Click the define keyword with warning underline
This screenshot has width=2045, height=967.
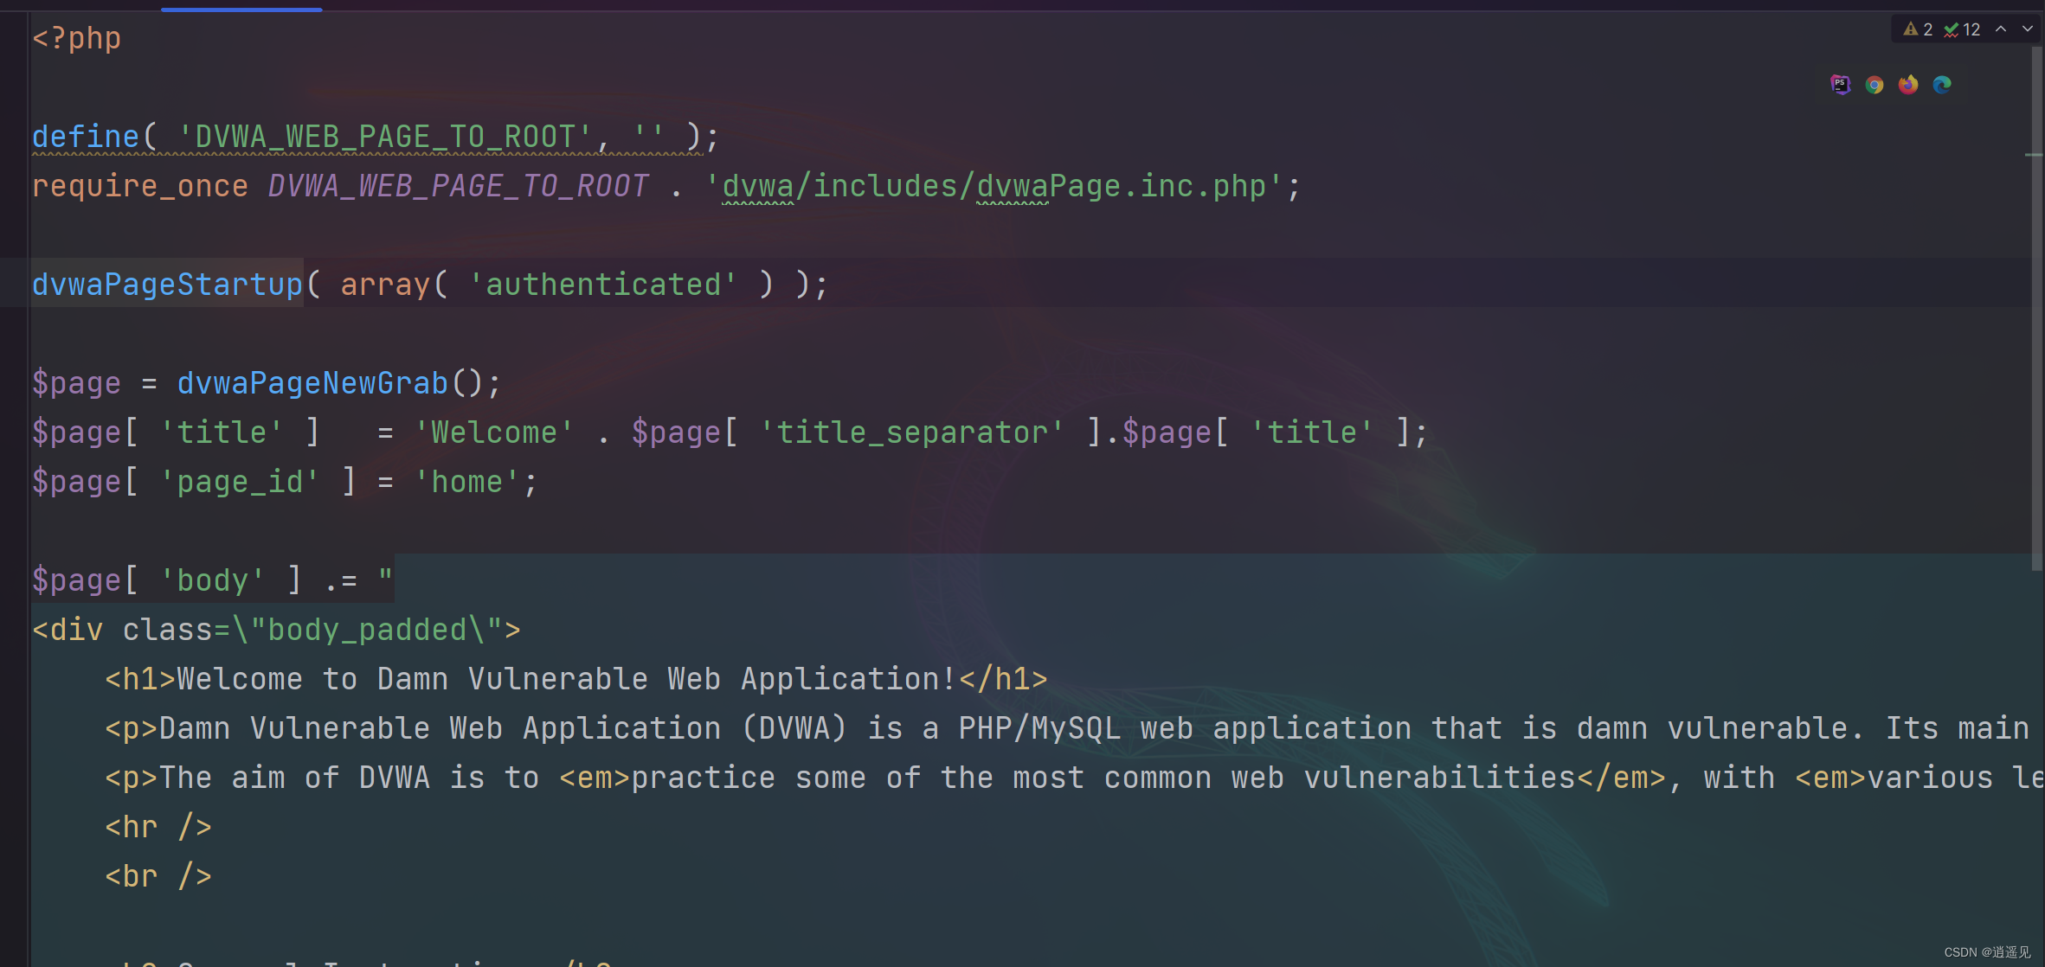coord(85,137)
